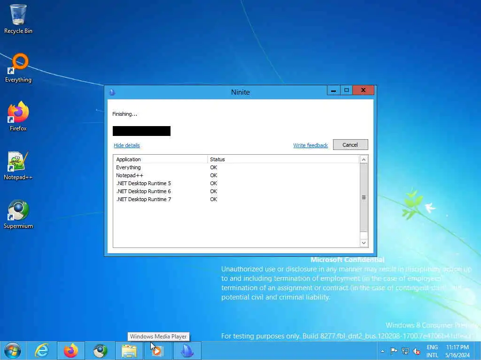The image size is (481, 360).
Task: Click the OK status for Everything
Action: 214,167
